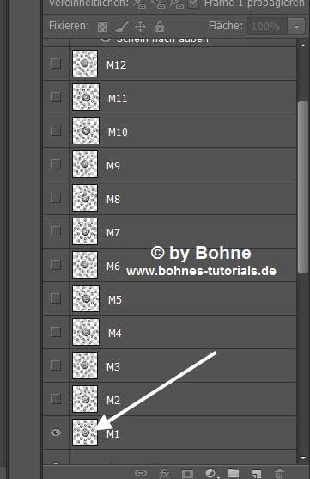Create new group folder icon

click(x=234, y=473)
